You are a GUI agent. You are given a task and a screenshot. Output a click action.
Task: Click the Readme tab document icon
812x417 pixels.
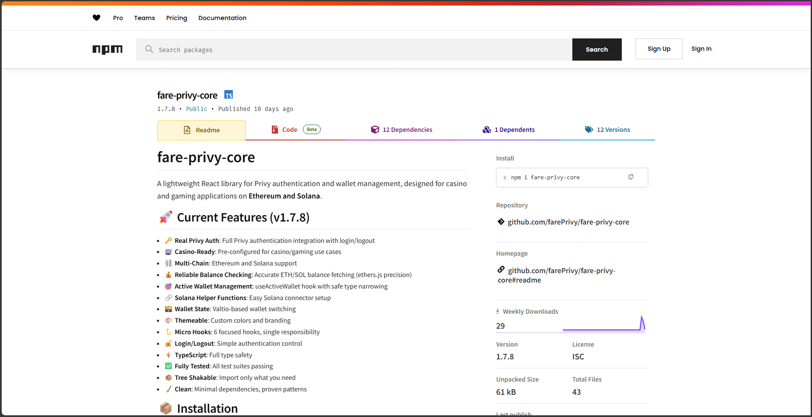(187, 130)
